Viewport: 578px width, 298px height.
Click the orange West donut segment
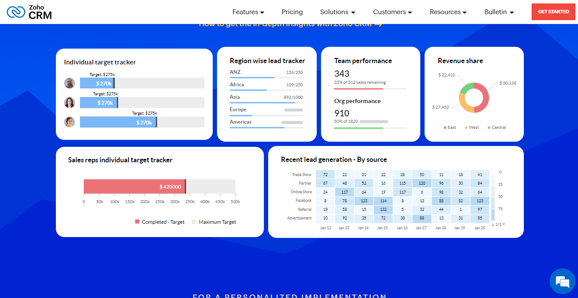(464, 103)
